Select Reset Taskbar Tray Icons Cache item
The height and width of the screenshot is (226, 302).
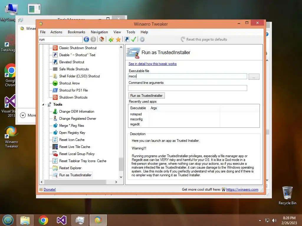[83, 161]
